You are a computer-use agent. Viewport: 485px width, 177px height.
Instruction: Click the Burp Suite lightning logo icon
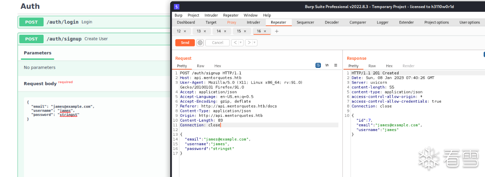pos(177,6)
